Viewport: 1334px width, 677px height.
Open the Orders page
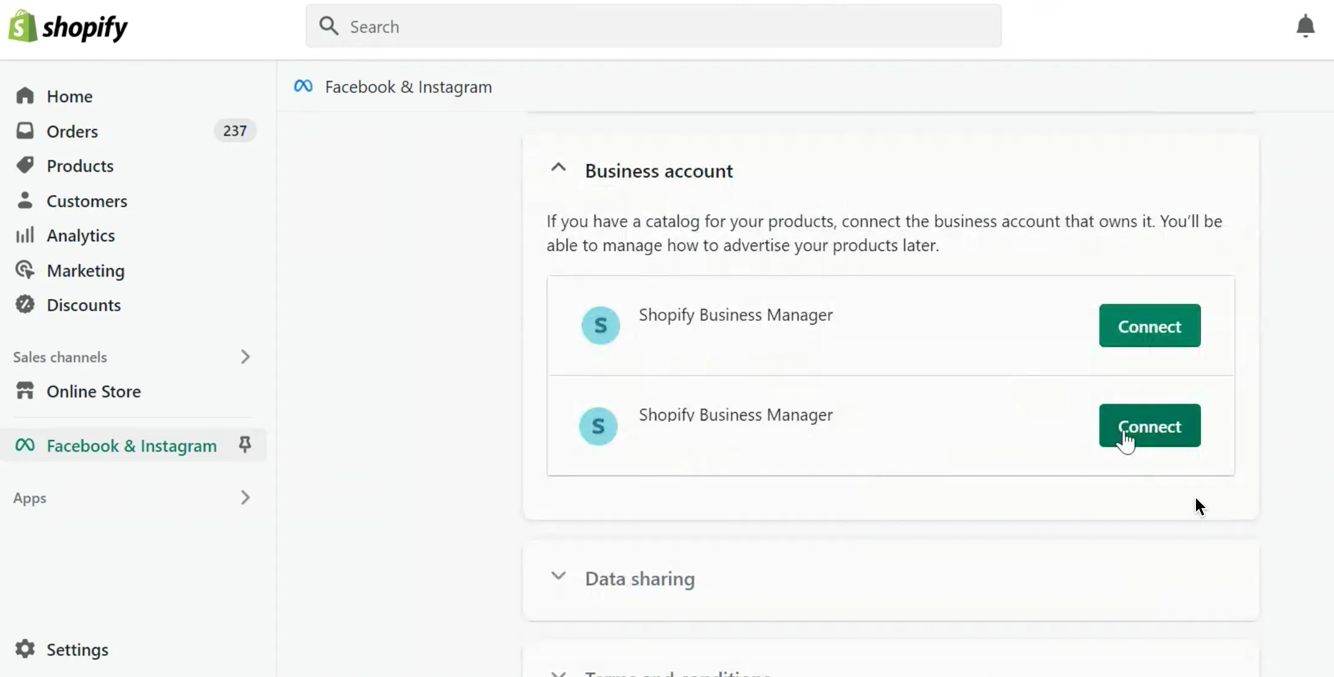[72, 131]
